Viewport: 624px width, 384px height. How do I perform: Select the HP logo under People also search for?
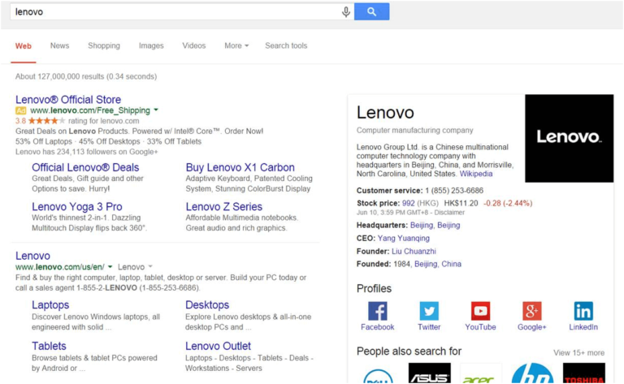point(532,373)
